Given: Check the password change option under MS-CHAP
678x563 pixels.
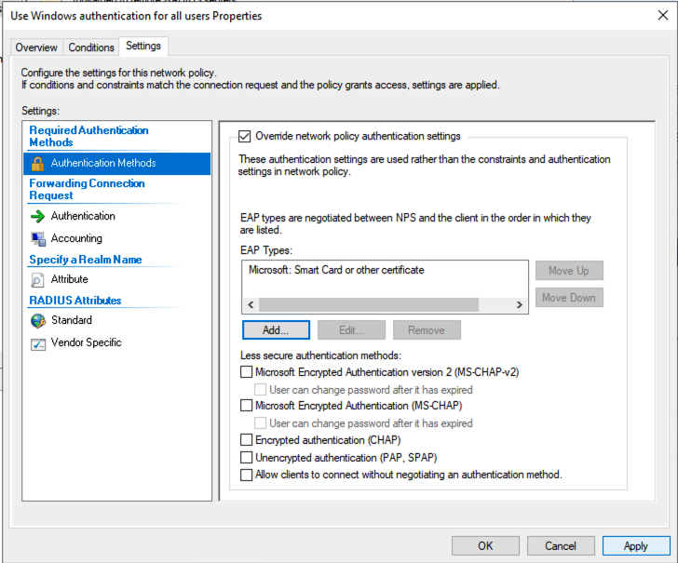Looking at the screenshot, I should [x=261, y=422].
